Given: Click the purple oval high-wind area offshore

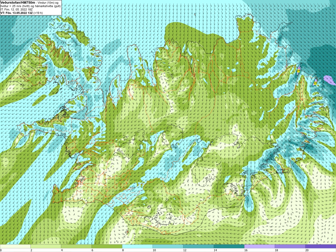Looking at the screenshot, I should click(x=329, y=80).
